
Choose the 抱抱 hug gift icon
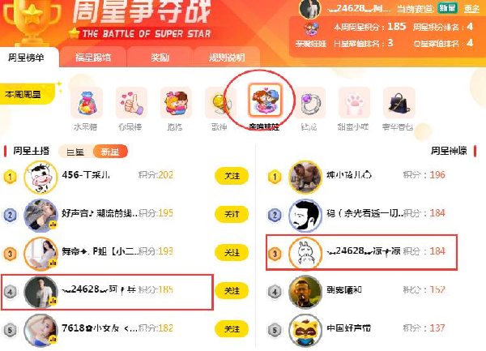point(176,103)
